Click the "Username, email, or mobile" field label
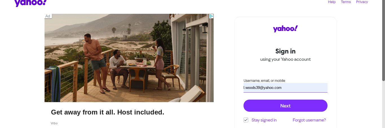Viewport: 385px width, 128px height. point(264,81)
